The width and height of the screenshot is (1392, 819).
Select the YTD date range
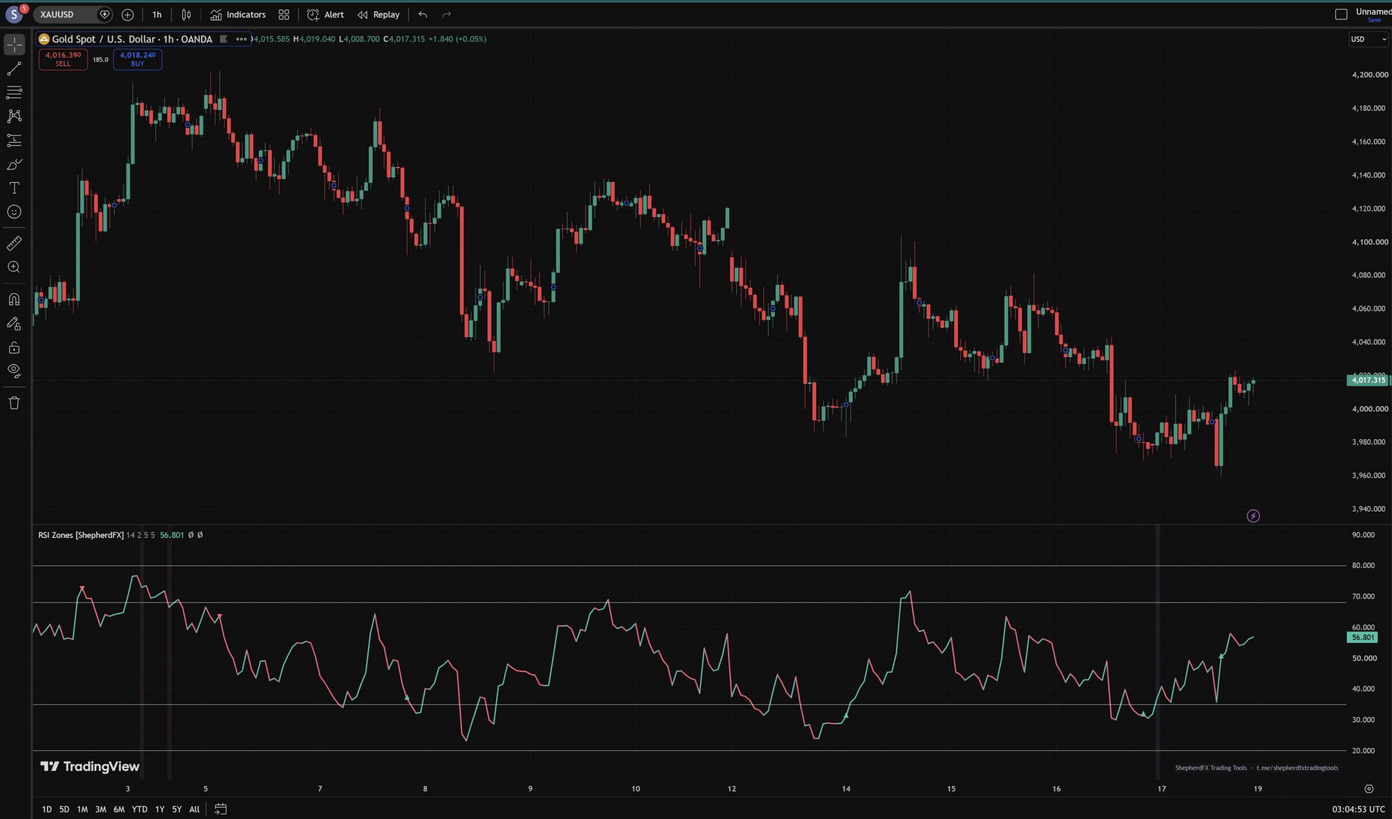139,809
